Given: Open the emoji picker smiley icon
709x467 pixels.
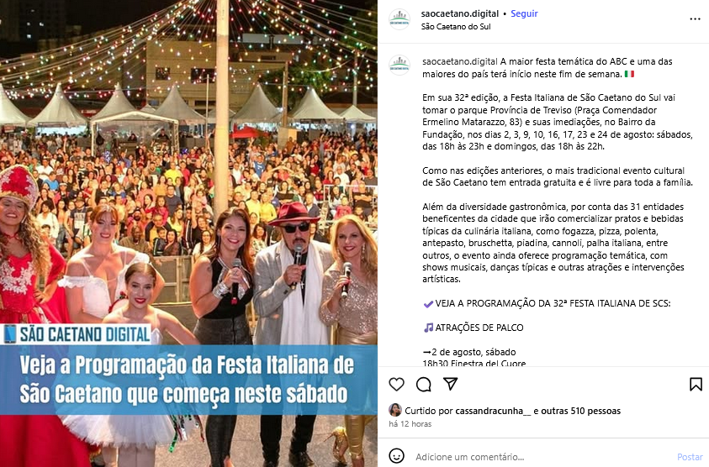Looking at the screenshot, I should pos(396,456).
